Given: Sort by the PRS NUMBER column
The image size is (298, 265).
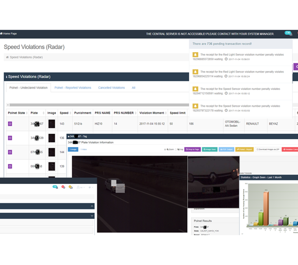Looking at the screenshot, I should tap(125, 113).
